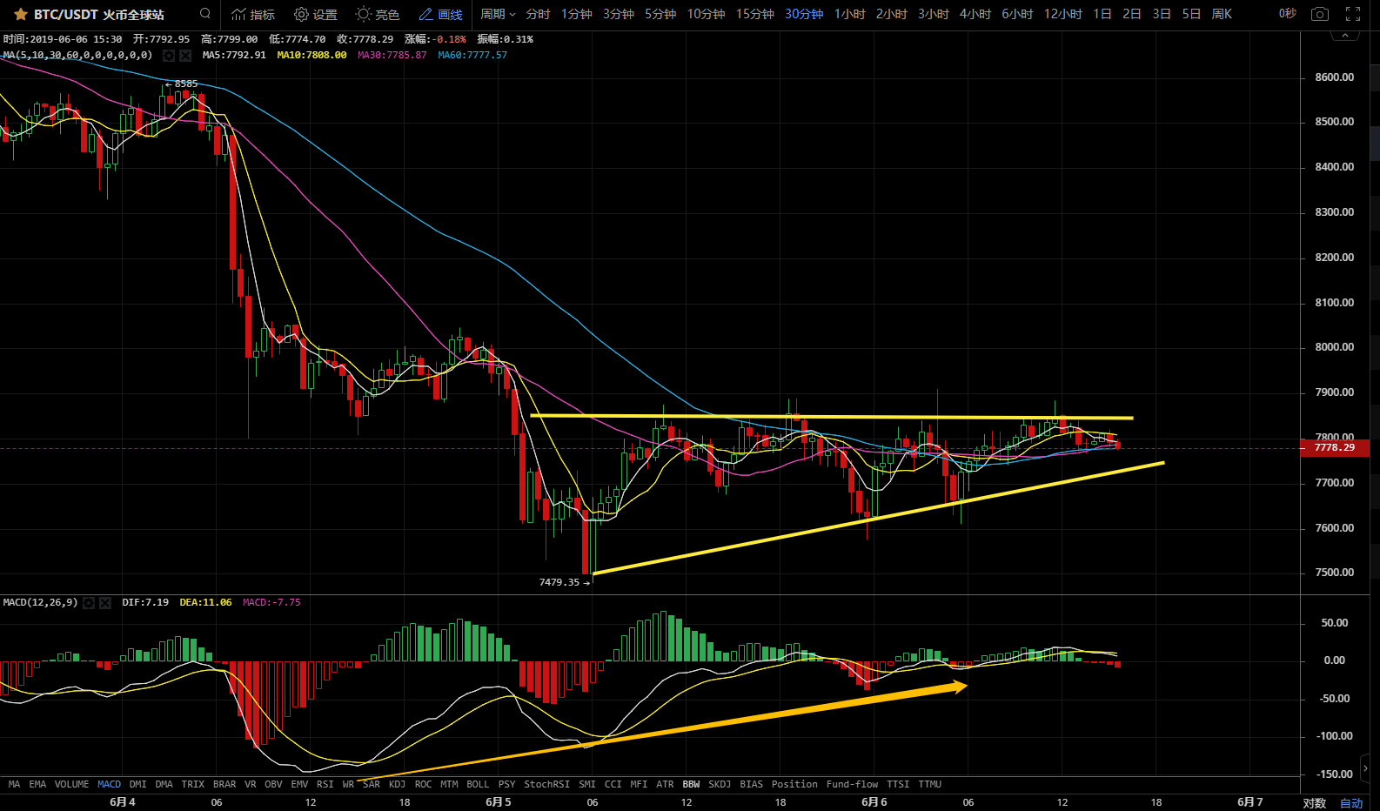Switch to the BIAS indicator tab
The image size is (1380, 811).
click(x=751, y=784)
